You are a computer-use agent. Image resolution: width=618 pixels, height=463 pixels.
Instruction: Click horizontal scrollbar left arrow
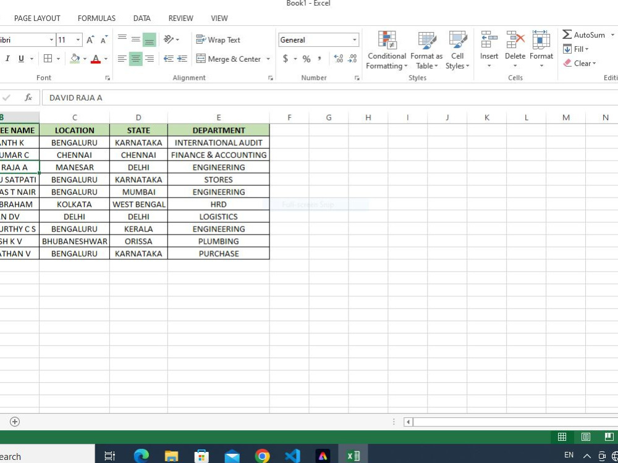point(408,422)
